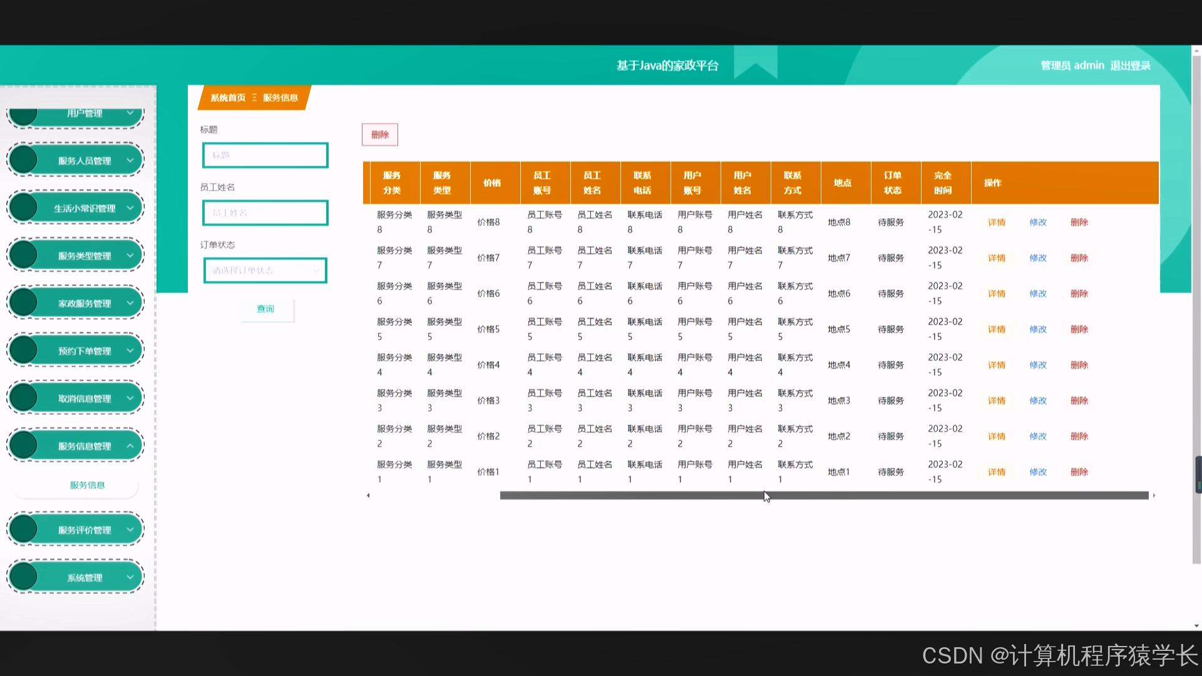Image resolution: width=1202 pixels, height=676 pixels.
Task: Click the round icon beside 服务人员管理
Action: pos(24,160)
